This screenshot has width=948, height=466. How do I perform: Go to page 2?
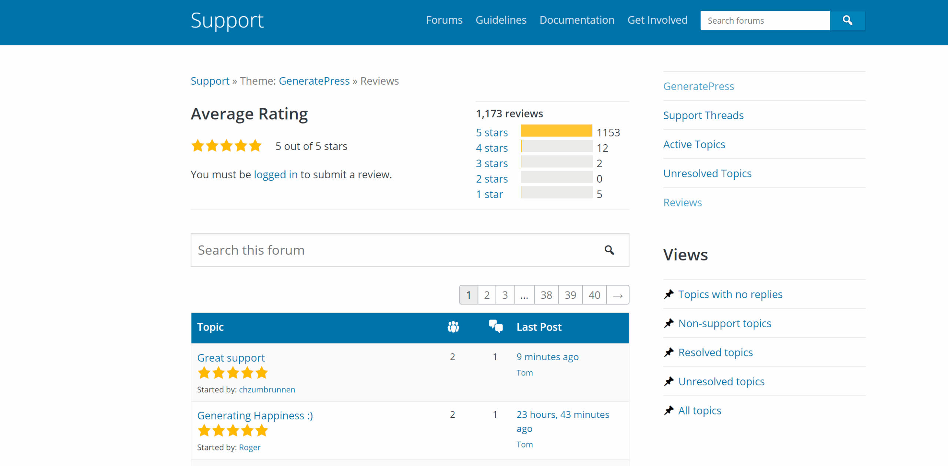coord(487,295)
